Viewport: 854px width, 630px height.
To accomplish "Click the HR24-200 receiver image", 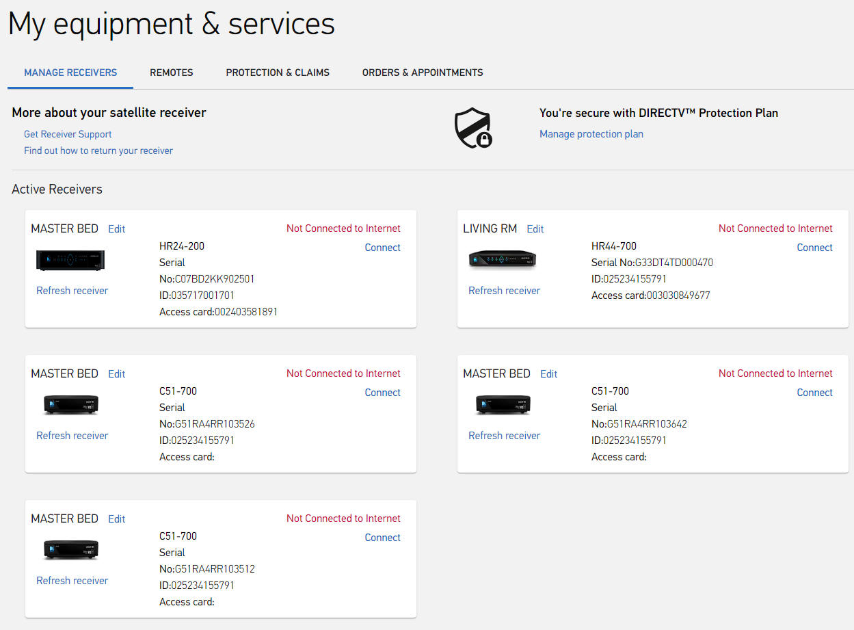I will (x=70, y=260).
